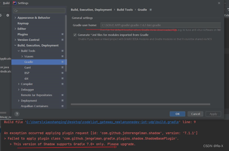Click project-level icon next to Deployment
Image resolution: width=229 pixels, height=151 pixels.
pyautogui.click(x=62, y=101)
